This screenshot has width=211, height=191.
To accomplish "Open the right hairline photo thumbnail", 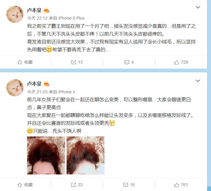I will click(85, 155).
